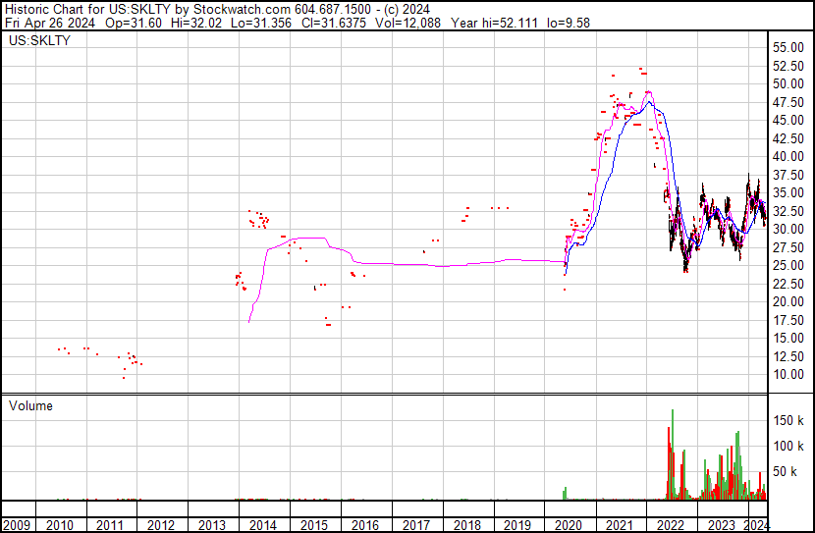Click the Volume panel label
The image size is (815, 533).
31,405
